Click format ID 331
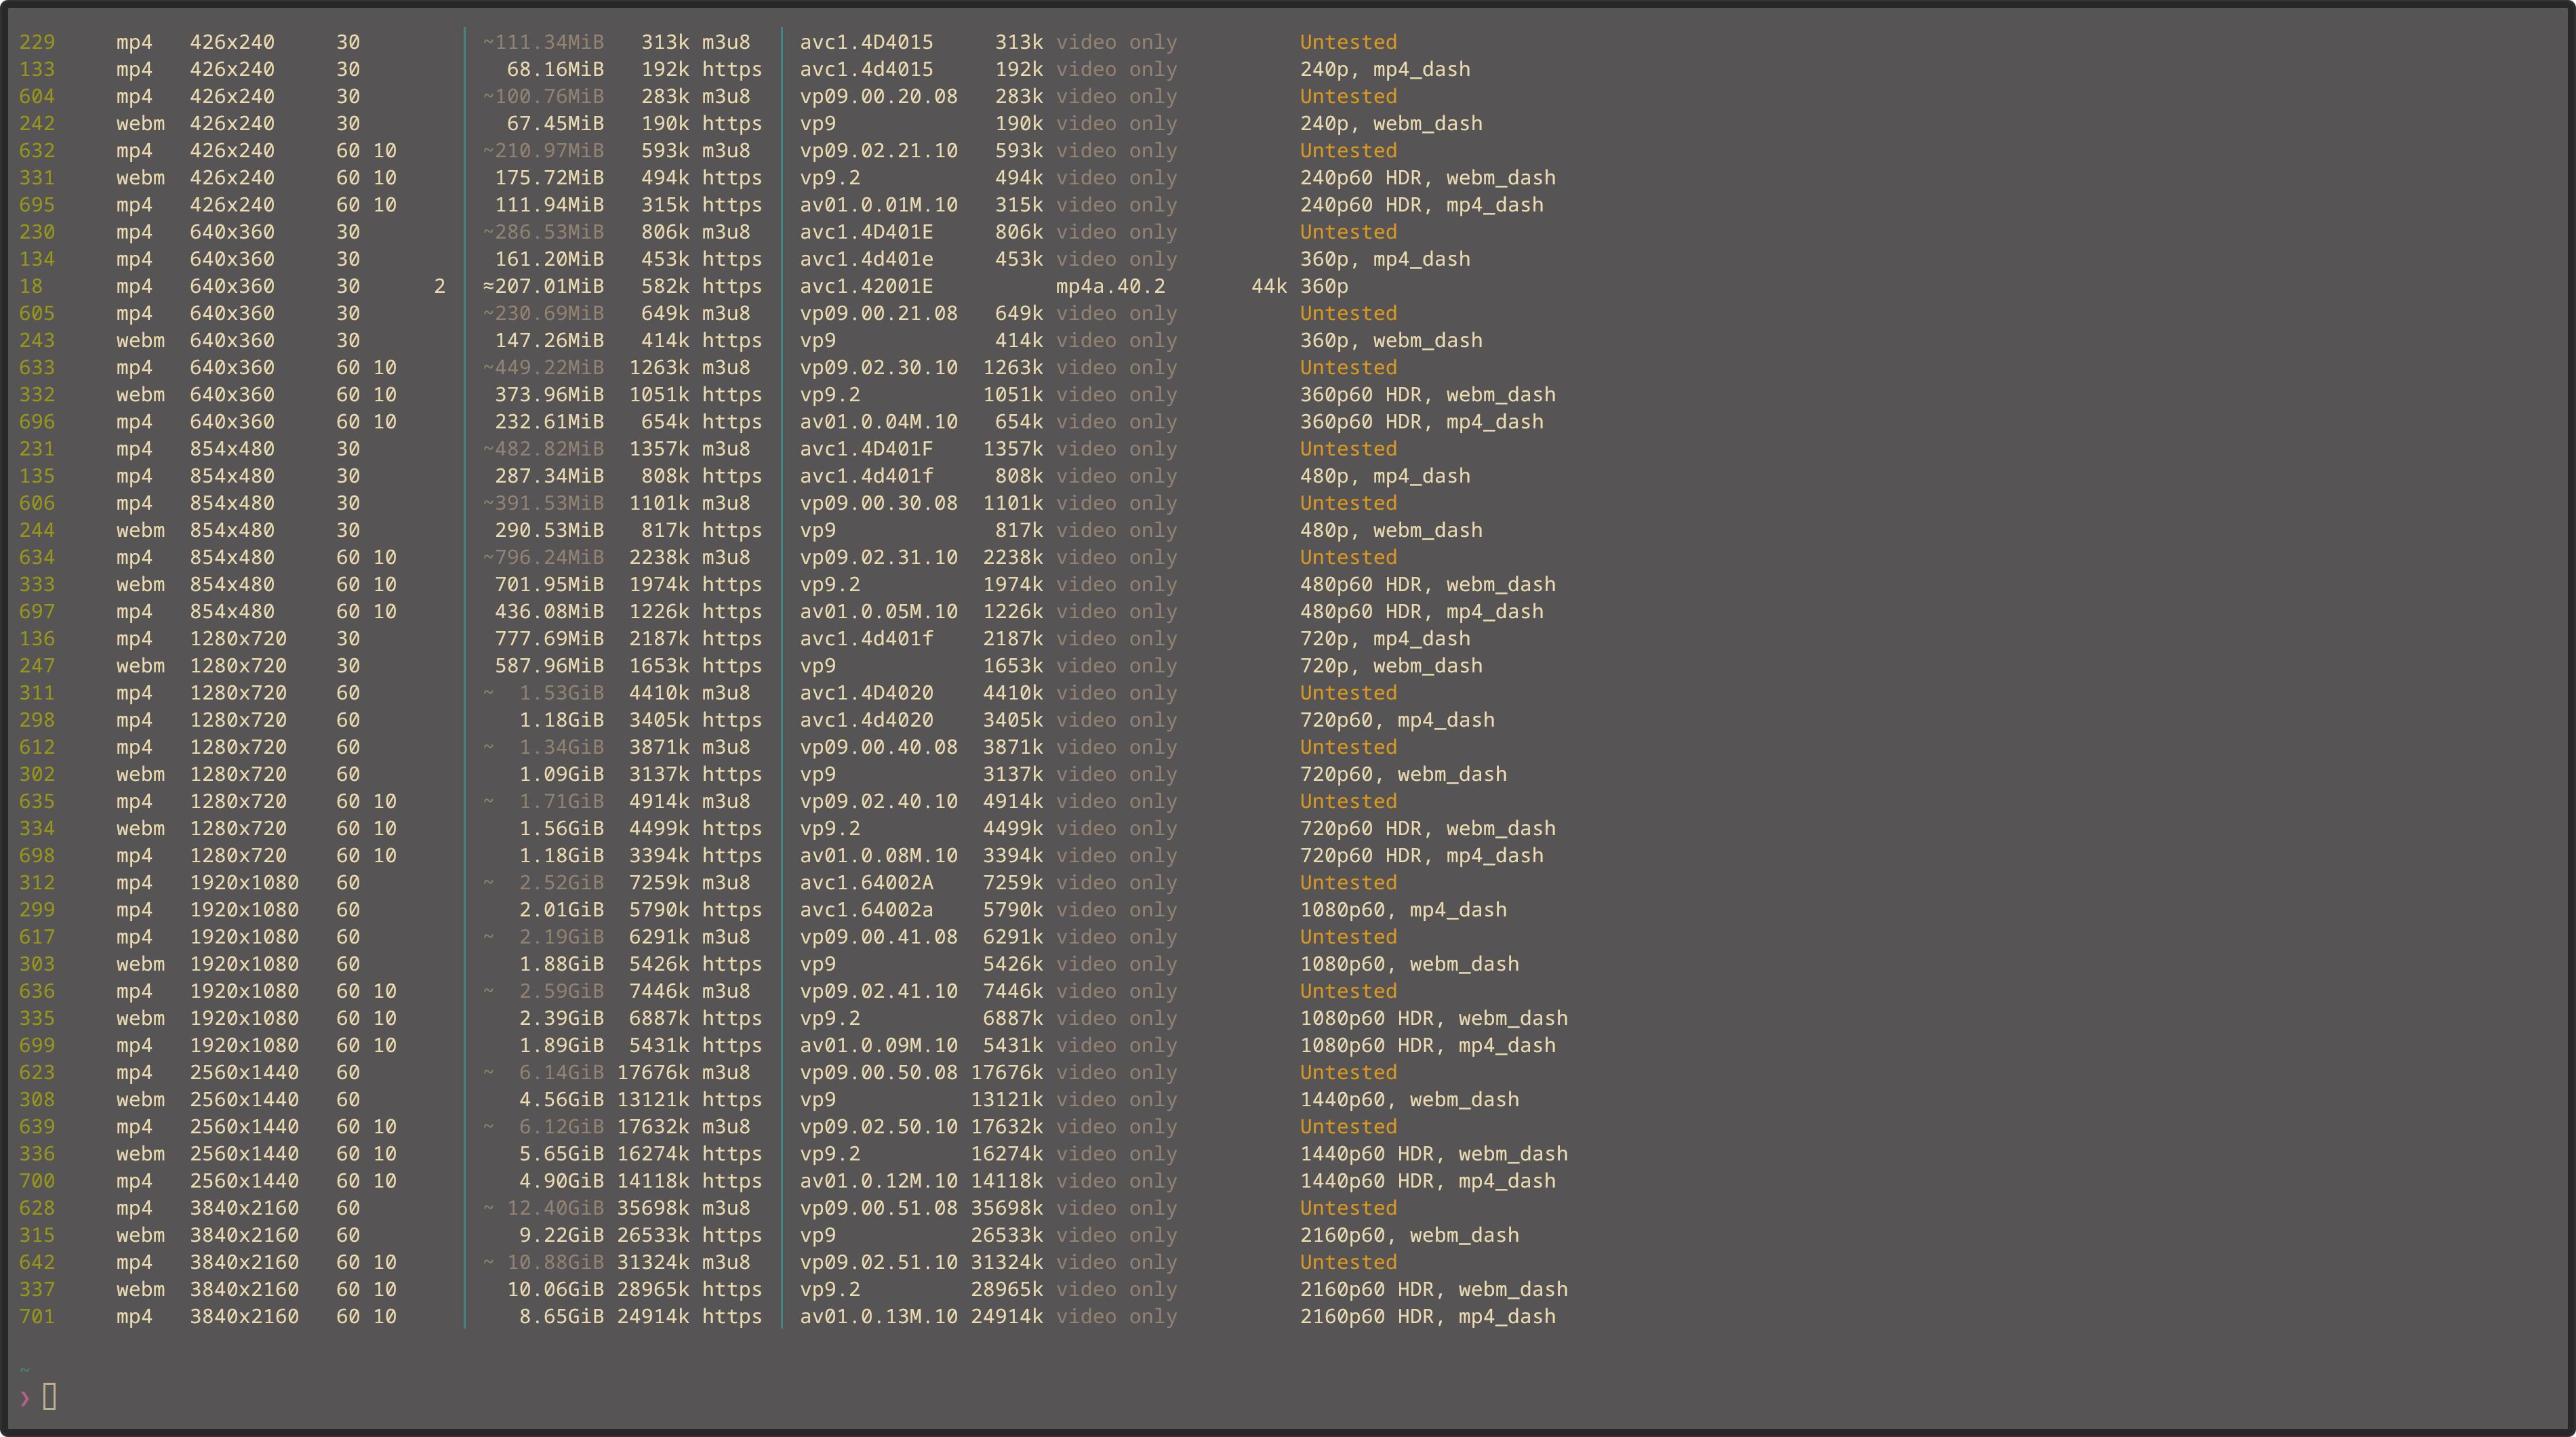The width and height of the screenshot is (2576, 1437). coord(37,178)
